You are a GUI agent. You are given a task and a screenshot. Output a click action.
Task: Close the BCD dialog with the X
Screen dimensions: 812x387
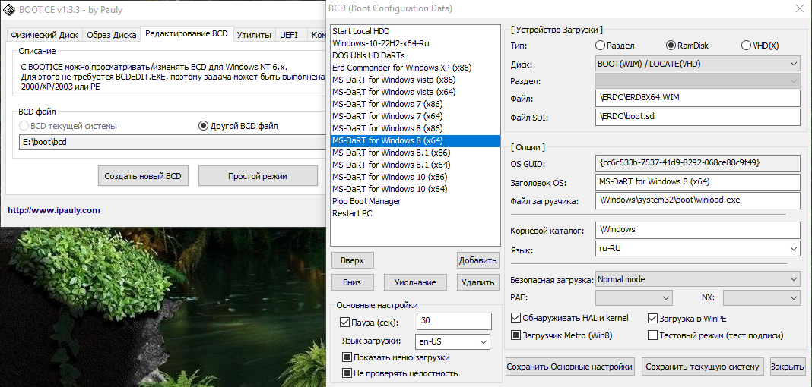click(x=798, y=8)
